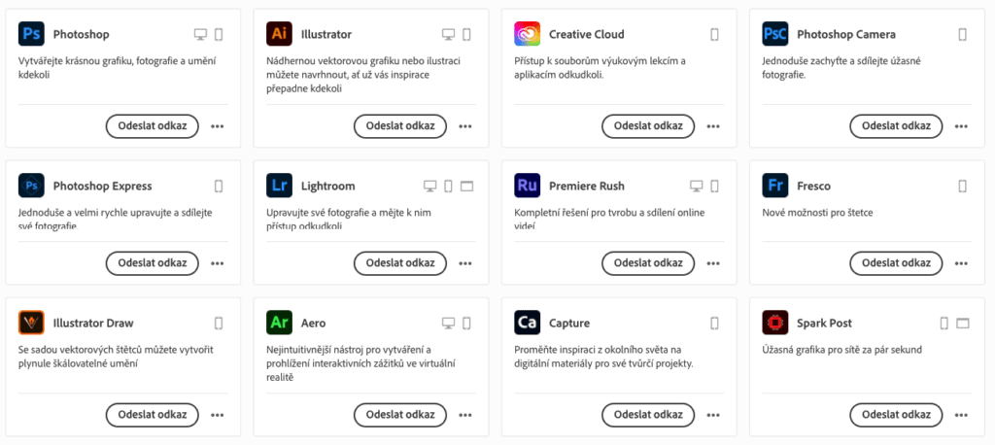Open the three-dot menu for Lightroom
The image size is (995, 445).
pos(465,263)
